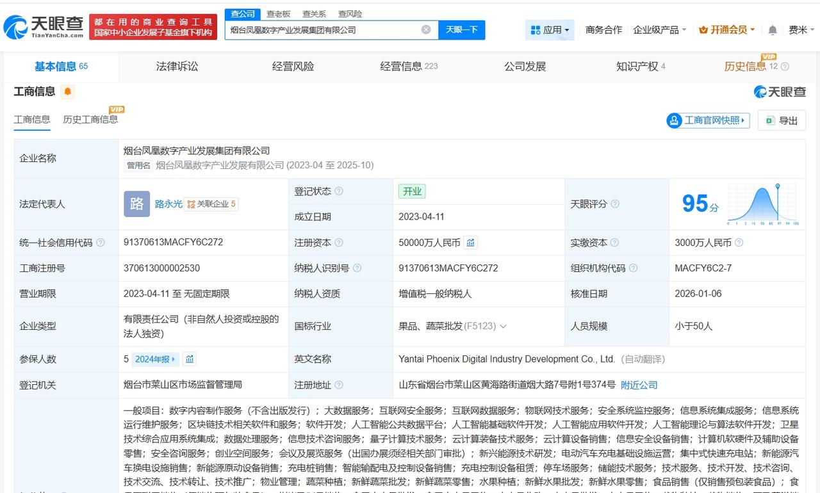
Task: Switch to 法律诉讼 tab
Action: (177, 67)
